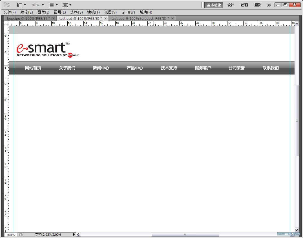The height and width of the screenshot is (238, 303).
Task: Click the horizontal scrollbar thumb
Action: click(x=185, y=235)
